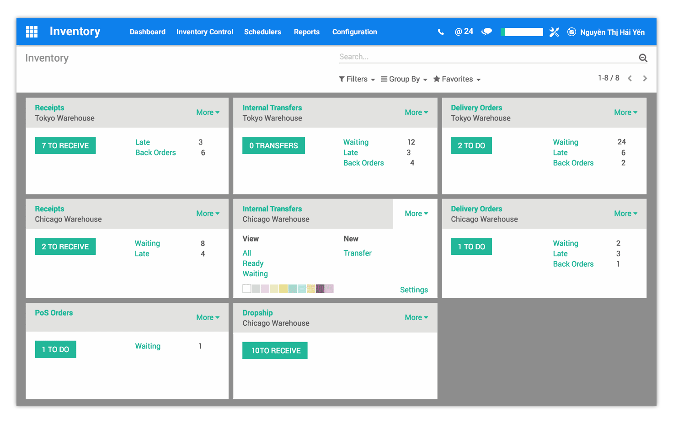Expand the Group By dropdown

[403, 79]
